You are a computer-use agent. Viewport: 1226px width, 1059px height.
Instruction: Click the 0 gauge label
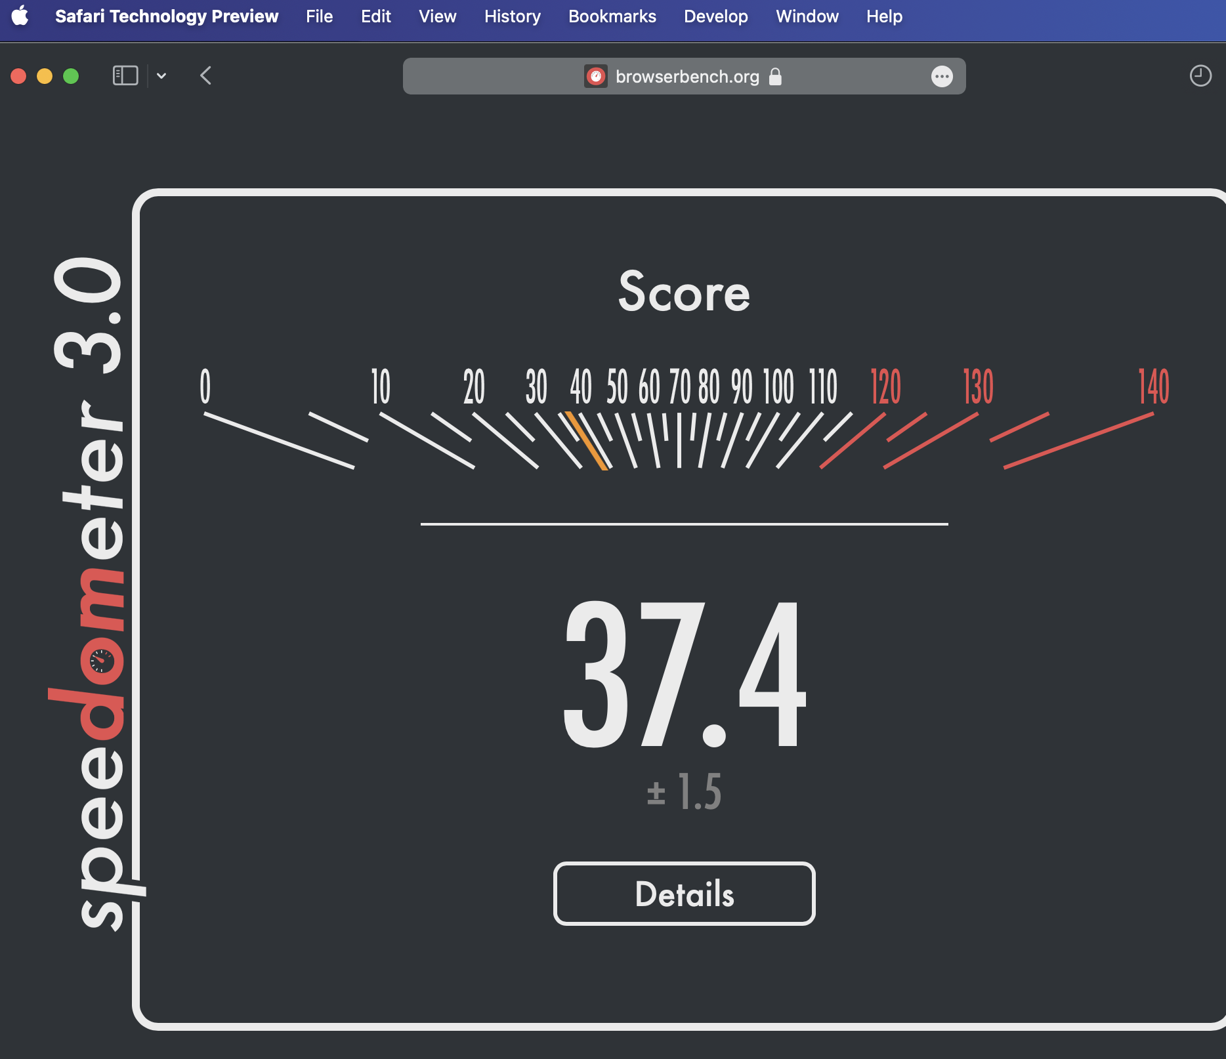[205, 386]
